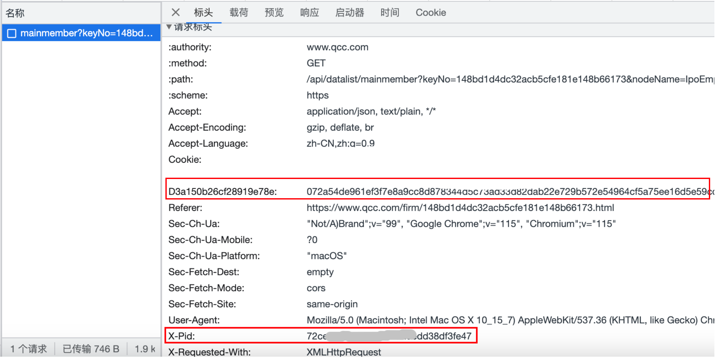
Task: Switch to the 标头 tab
Action: pyautogui.click(x=204, y=12)
